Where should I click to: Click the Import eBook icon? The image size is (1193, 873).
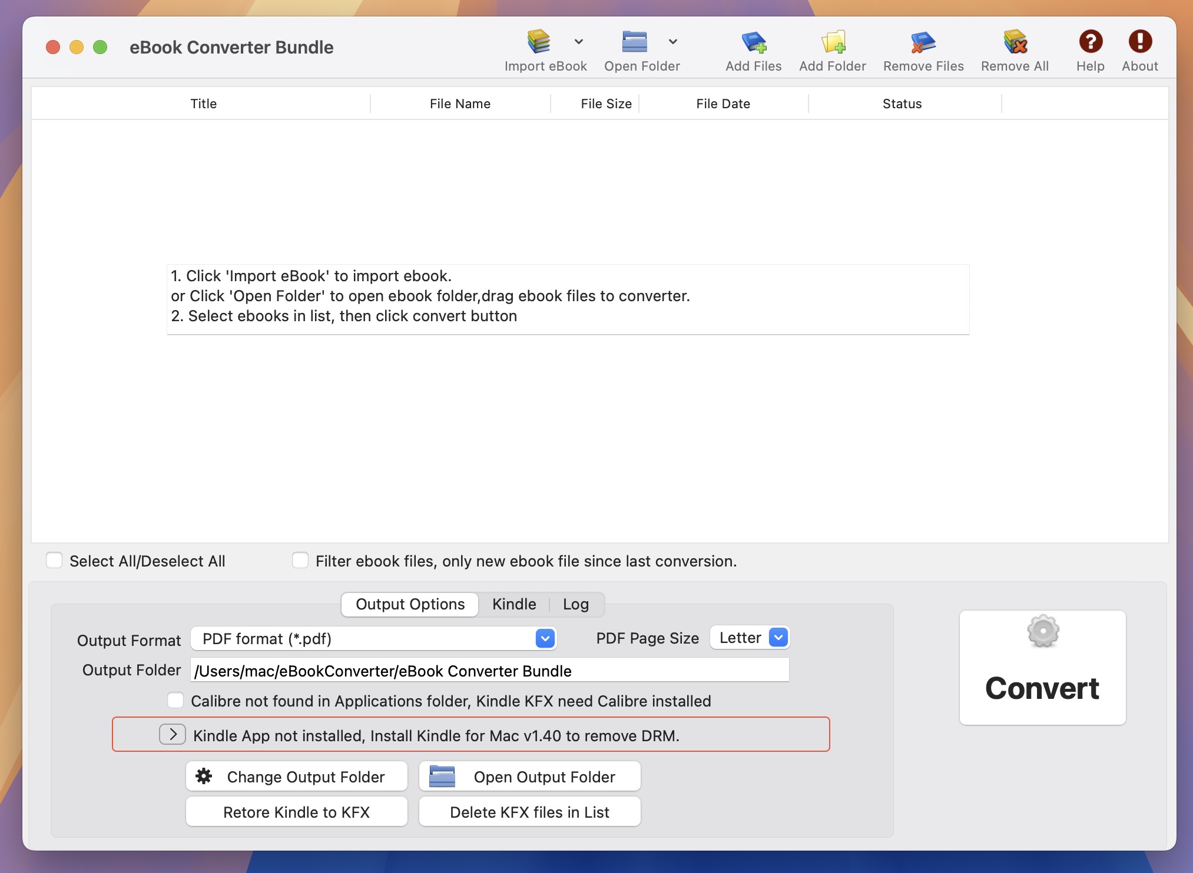click(539, 41)
